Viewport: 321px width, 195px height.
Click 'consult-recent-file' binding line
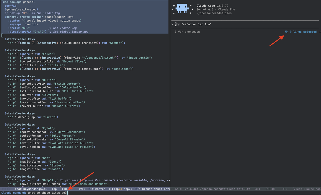pos(47,61)
